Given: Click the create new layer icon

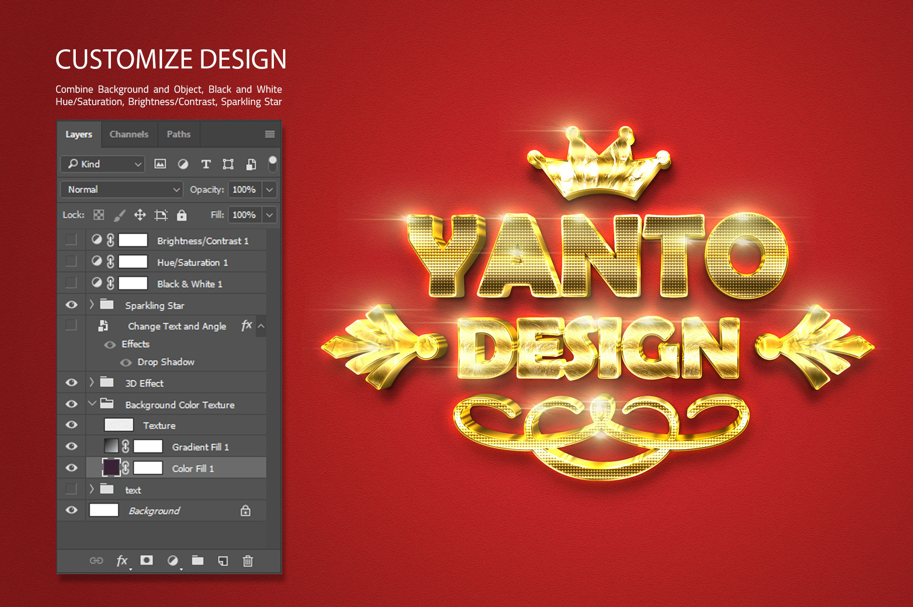Looking at the screenshot, I should click(x=223, y=560).
